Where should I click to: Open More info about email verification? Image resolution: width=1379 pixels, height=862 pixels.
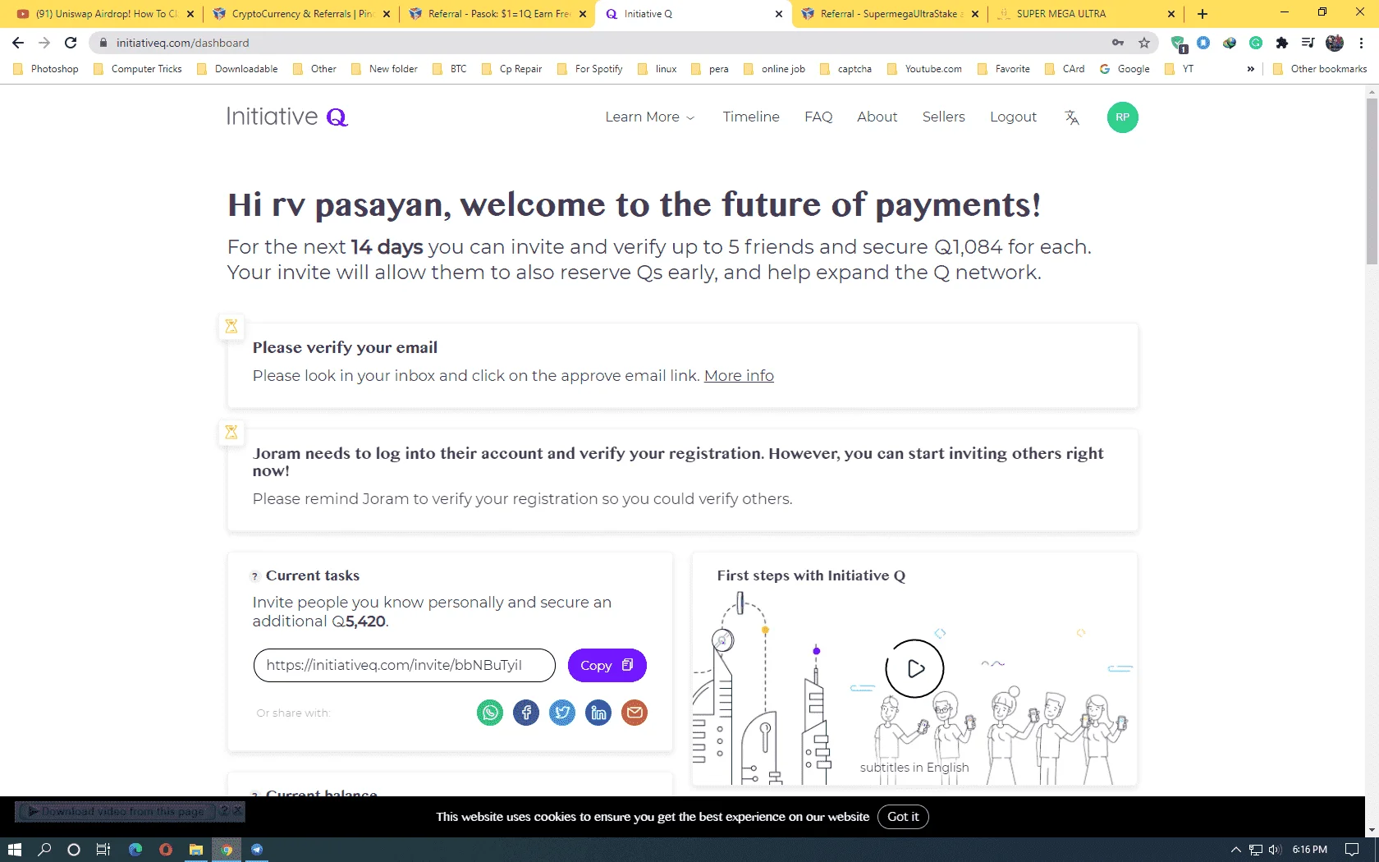click(739, 376)
